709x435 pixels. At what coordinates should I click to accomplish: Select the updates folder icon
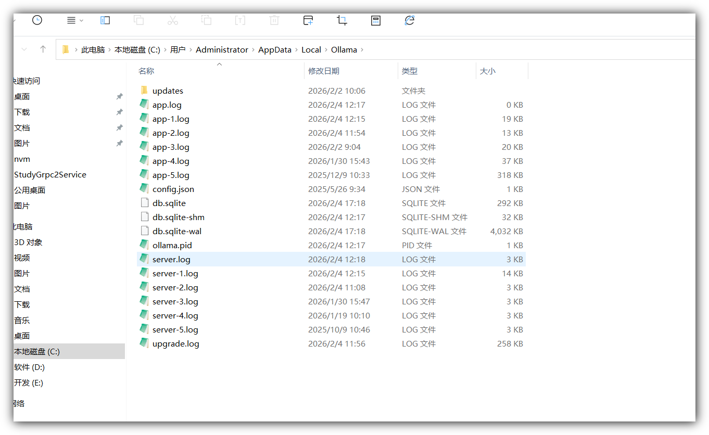144,91
